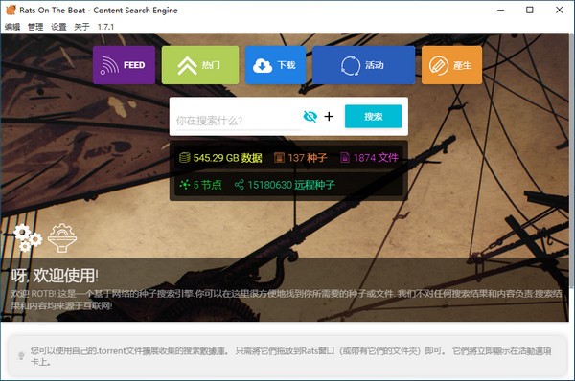
Task: Expand advanced search with plus icon
Action: pos(329,117)
